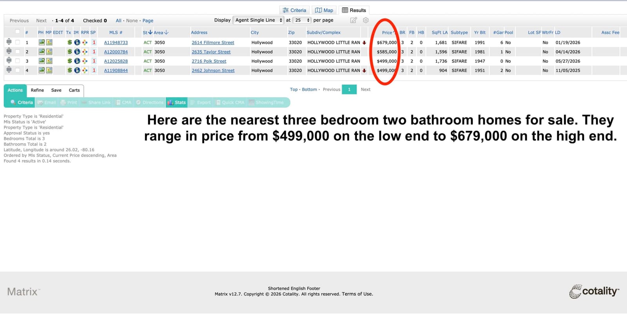Viewport: 627px width, 314px height.
Task: Click tax dollar icon for 2716 Polk Street
Action: click(69, 61)
